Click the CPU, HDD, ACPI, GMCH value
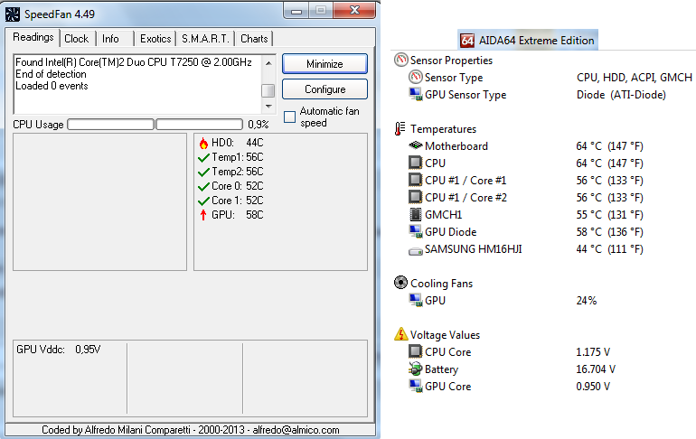Image resolution: width=696 pixels, height=439 pixels. tap(635, 78)
